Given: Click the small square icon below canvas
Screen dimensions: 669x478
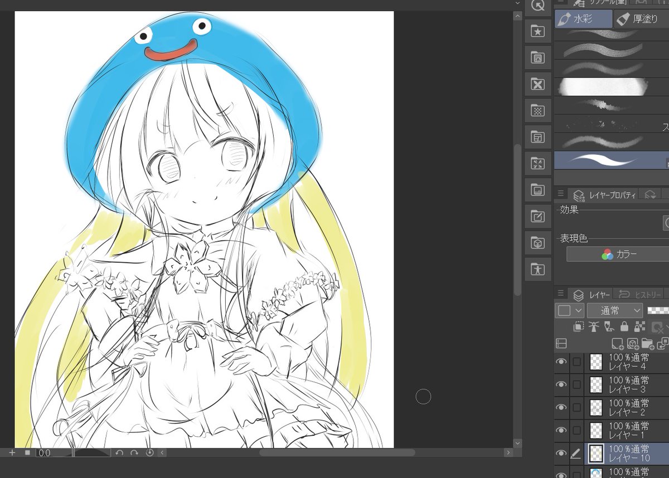Looking at the screenshot, I should coord(27,453).
